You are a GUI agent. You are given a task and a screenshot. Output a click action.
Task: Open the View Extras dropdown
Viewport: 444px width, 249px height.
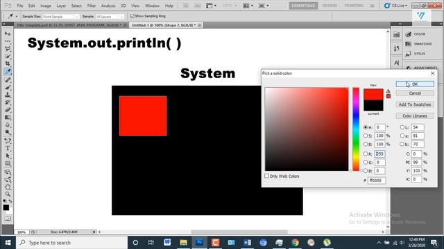pos(211,6)
